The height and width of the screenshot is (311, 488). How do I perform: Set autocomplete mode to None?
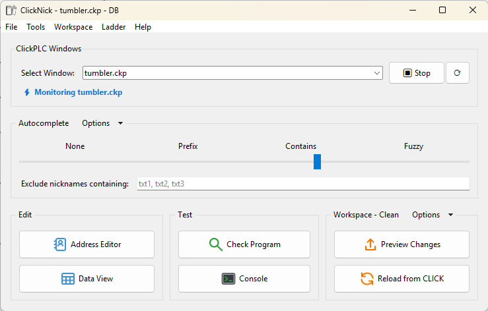(x=75, y=146)
